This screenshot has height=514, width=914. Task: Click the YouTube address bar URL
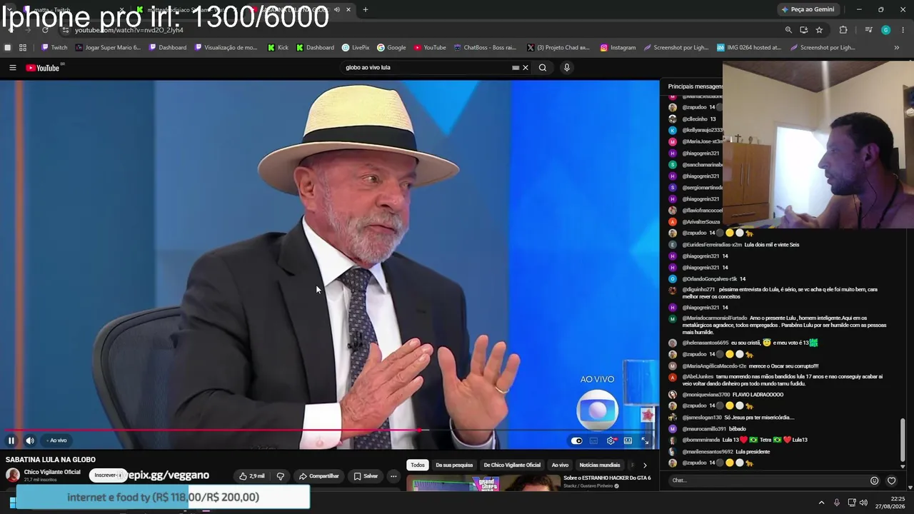(129, 30)
